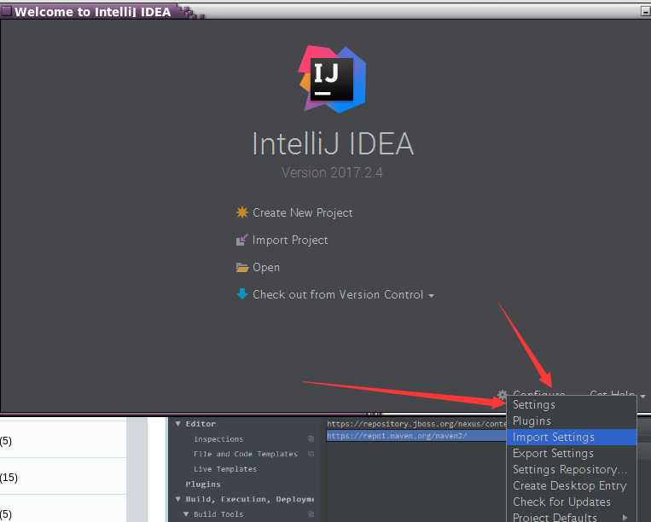
Task: Click the Open folder icon
Action: coord(242,267)
